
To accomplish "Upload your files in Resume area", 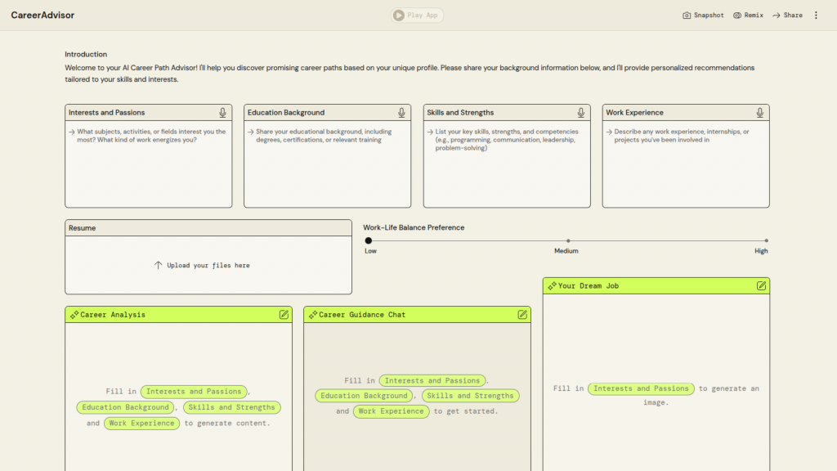I will point(208,266).
